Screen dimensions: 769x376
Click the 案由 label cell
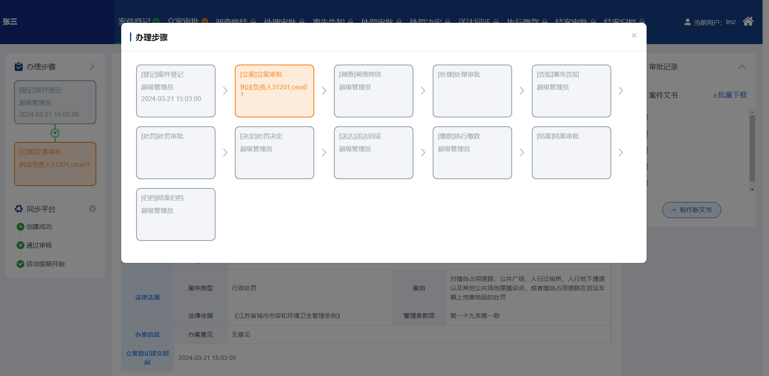tap(419, 288)
